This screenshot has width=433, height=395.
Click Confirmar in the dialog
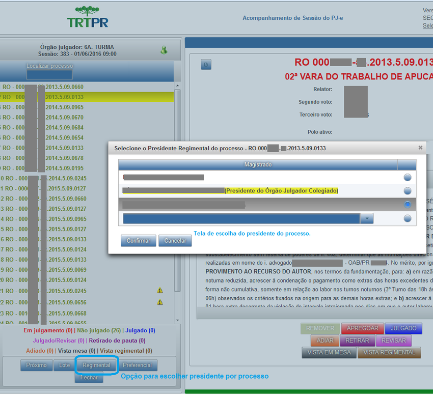139,241
